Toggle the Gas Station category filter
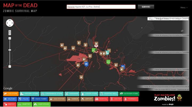The height and width of the screenshot is (107, 192). (57, 99)
